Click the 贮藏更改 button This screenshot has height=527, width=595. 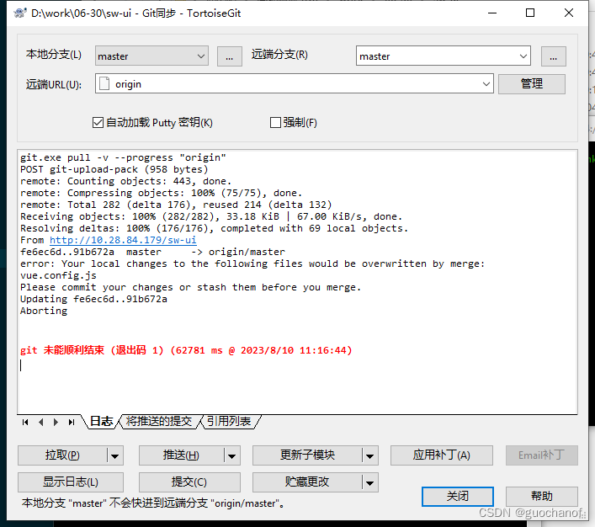point(307,482)
